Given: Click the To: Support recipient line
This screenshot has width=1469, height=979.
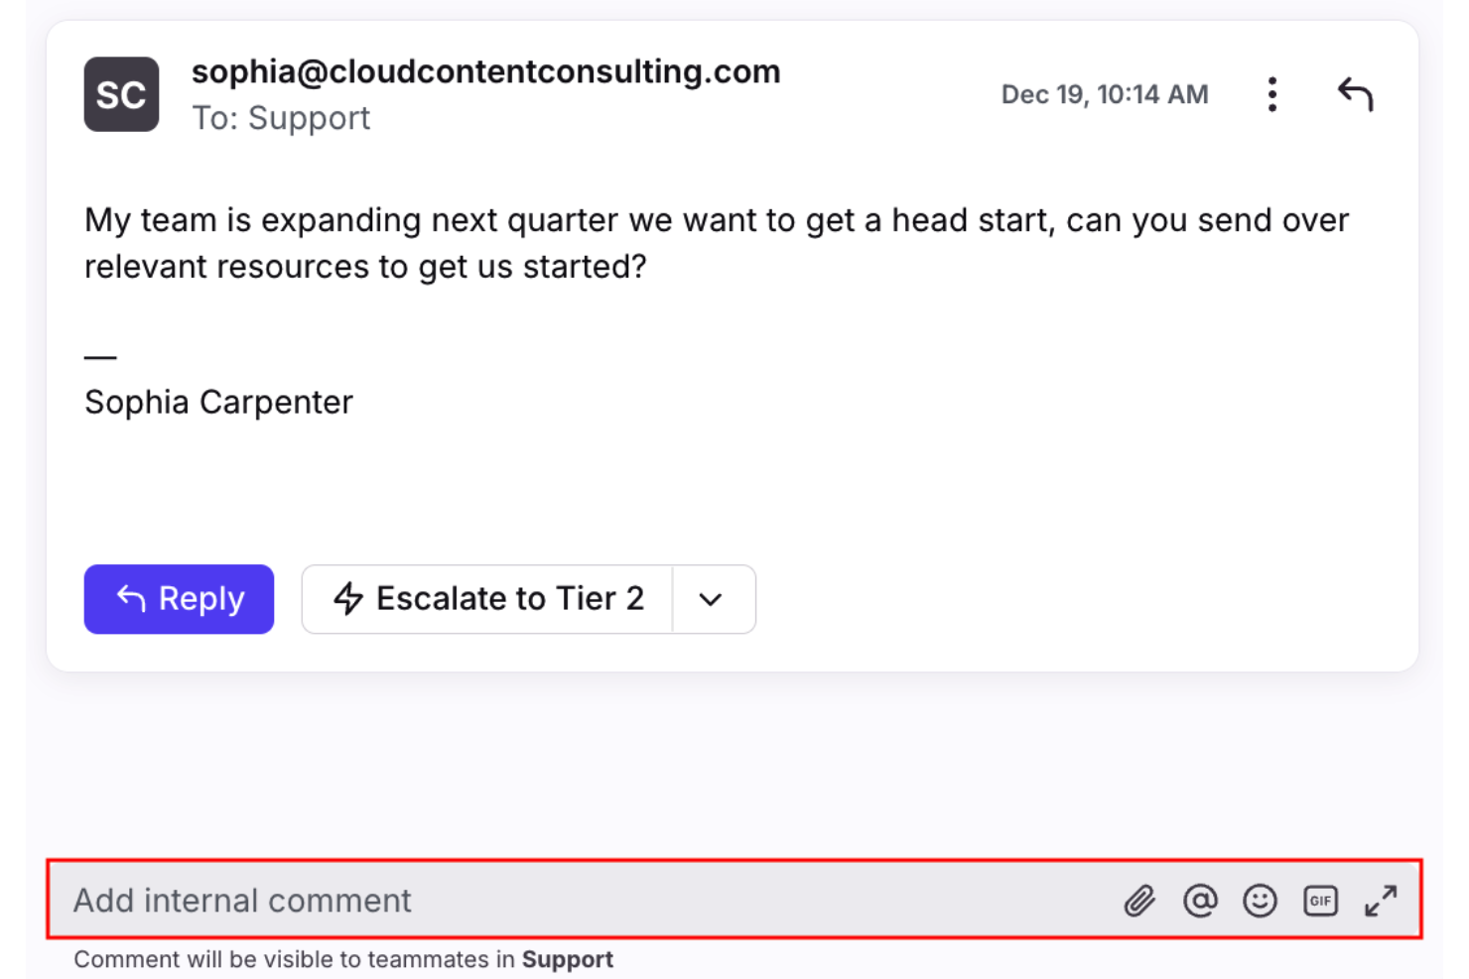Looking at the screenshot, I should pyautogui.click(x=281, y=118).
